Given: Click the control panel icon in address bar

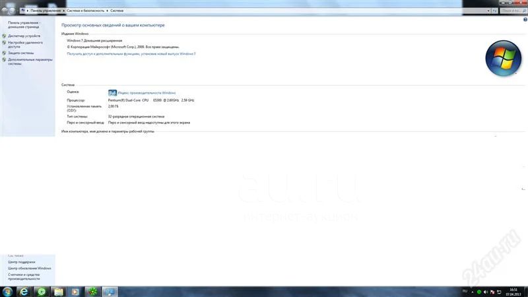Looking at the screenshot, I should [23, 11].
